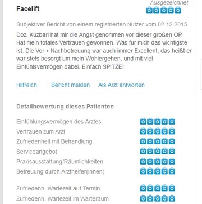The width and height of the screenshot is (202, 204).
Task: Click the last medical bag icon beside Facelift
Action: tap(178, 10)
